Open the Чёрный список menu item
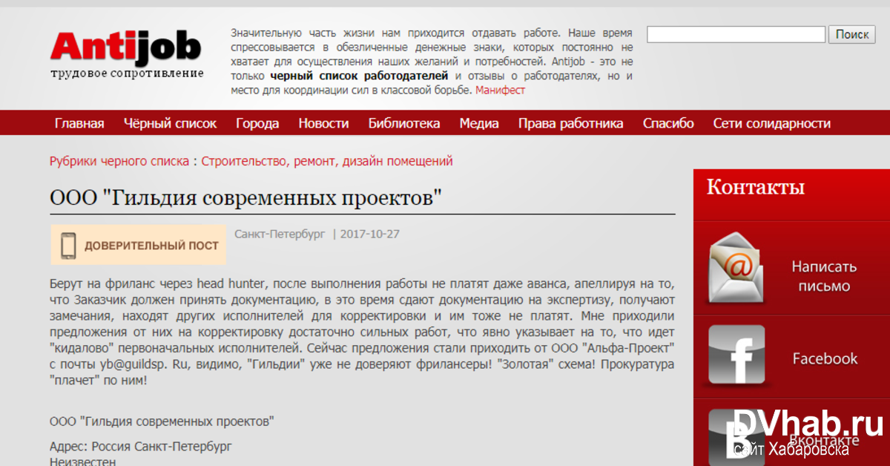 [x=170, y=123]
